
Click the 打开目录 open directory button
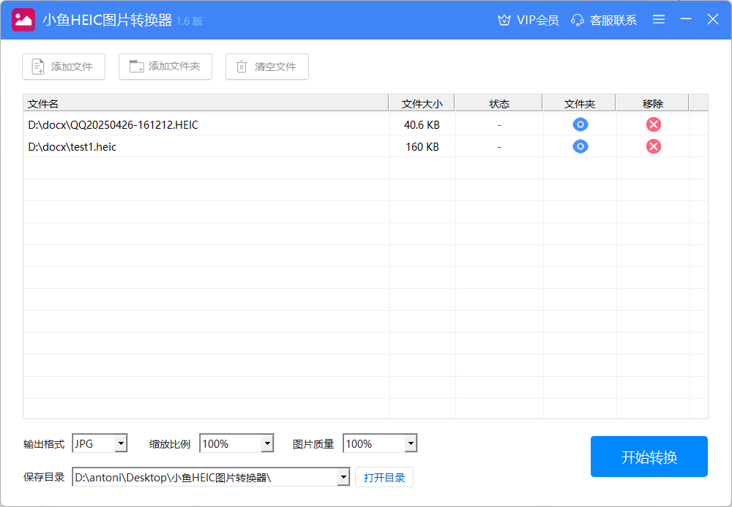[384, 476]
